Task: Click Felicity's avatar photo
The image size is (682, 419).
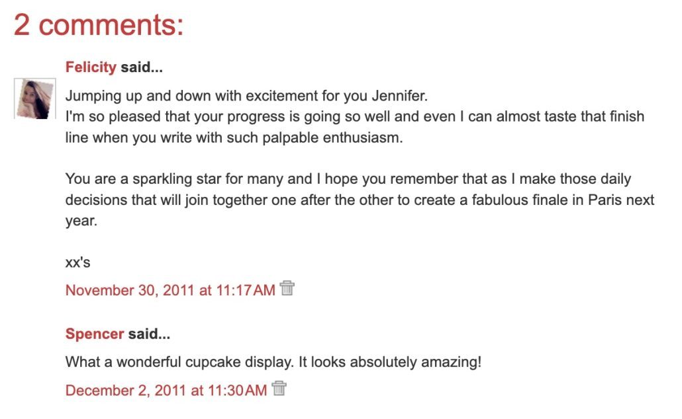Action: point(34,99)
